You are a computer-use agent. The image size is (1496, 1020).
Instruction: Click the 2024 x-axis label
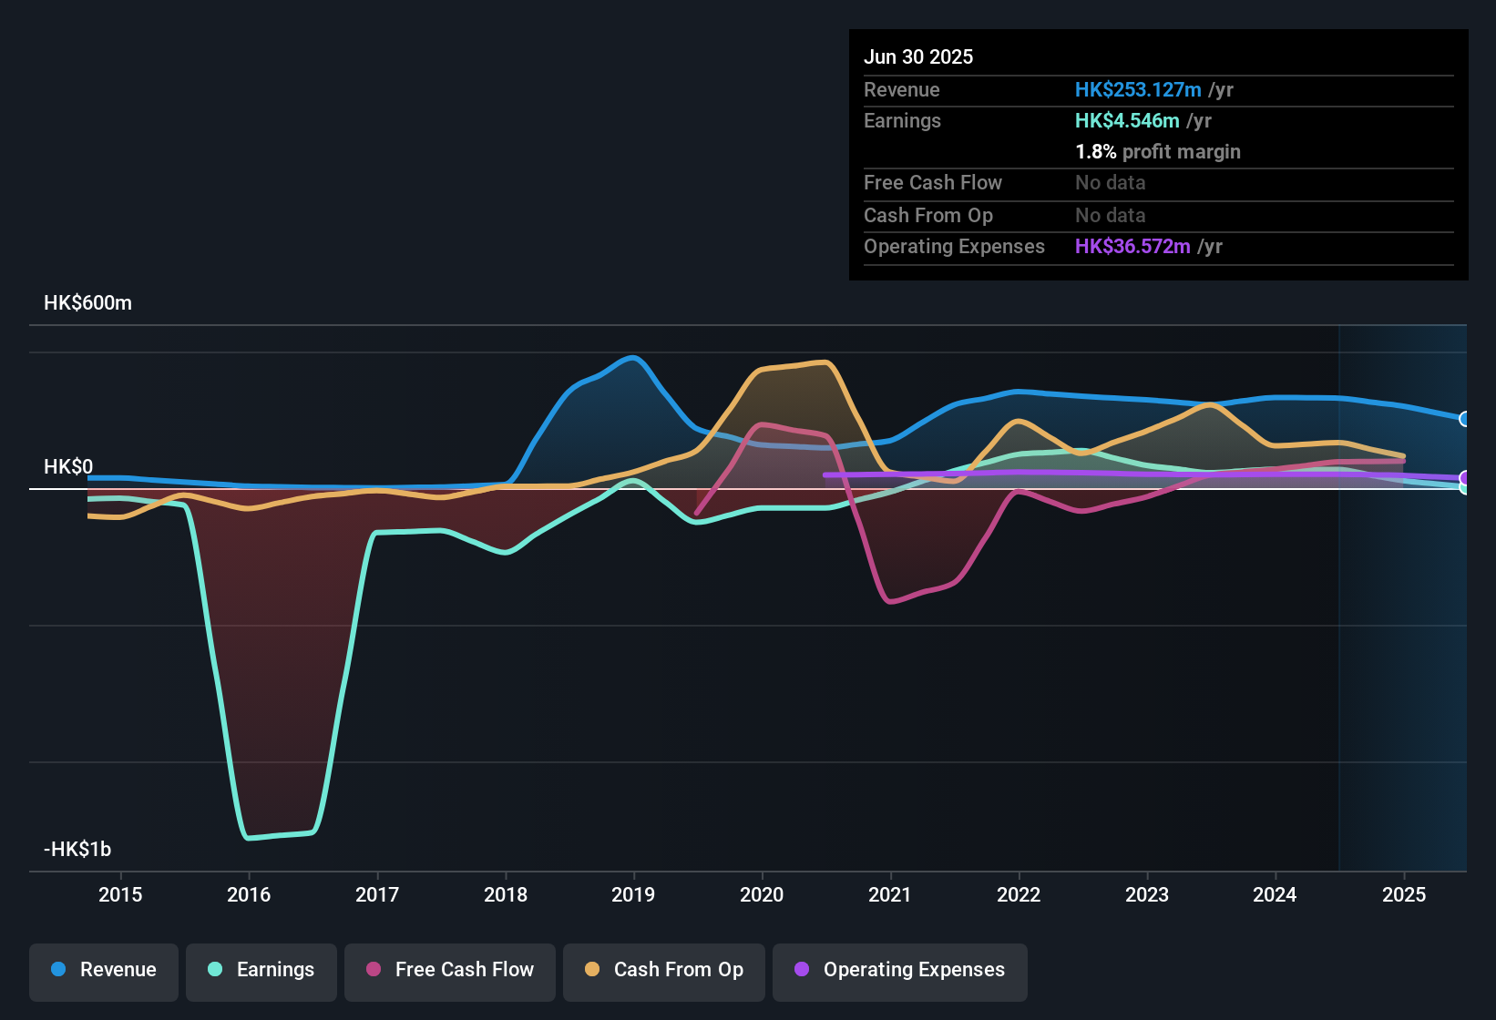click(1275, 894)
